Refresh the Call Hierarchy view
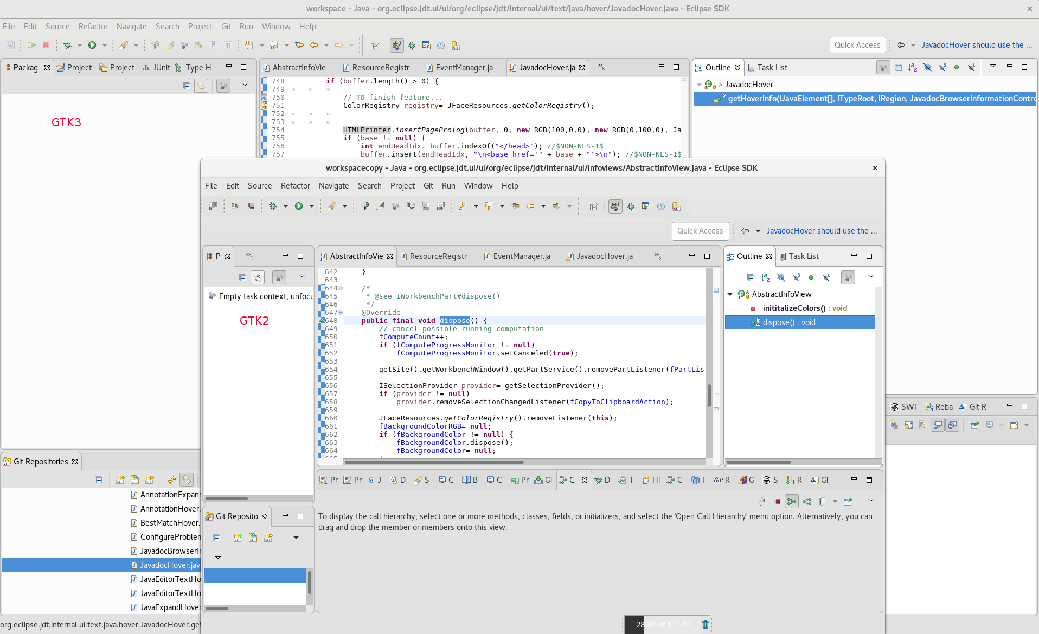The height and width of the screenshot is (634, 1039). 761,501
